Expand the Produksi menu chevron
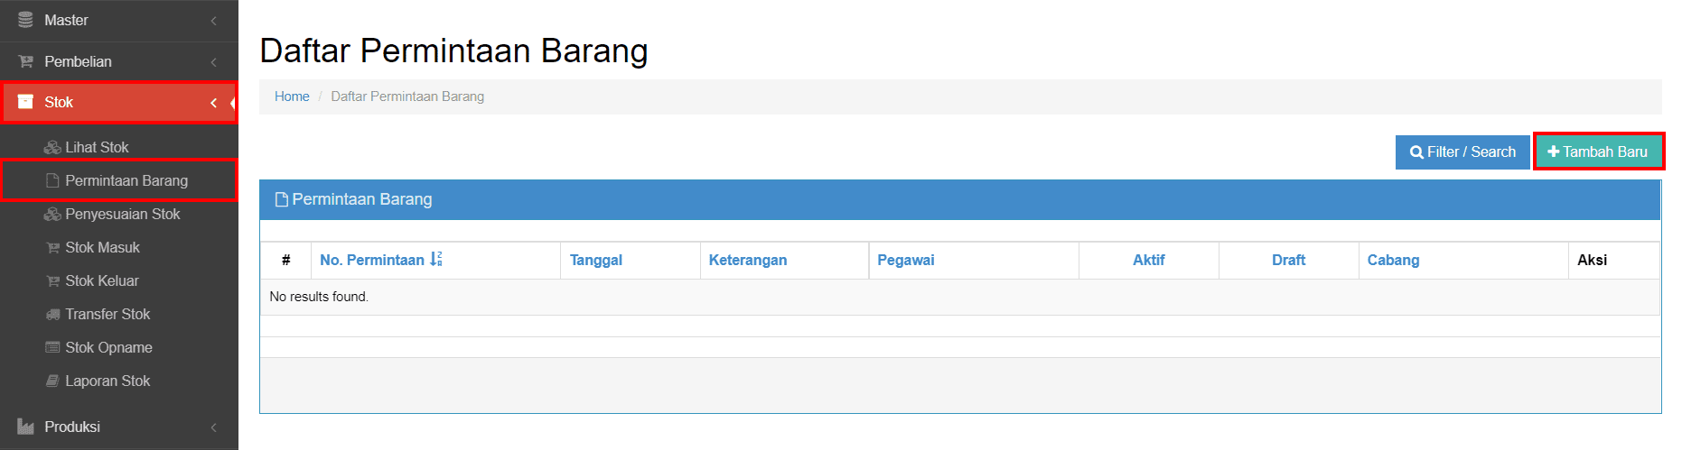 point(214,427)
